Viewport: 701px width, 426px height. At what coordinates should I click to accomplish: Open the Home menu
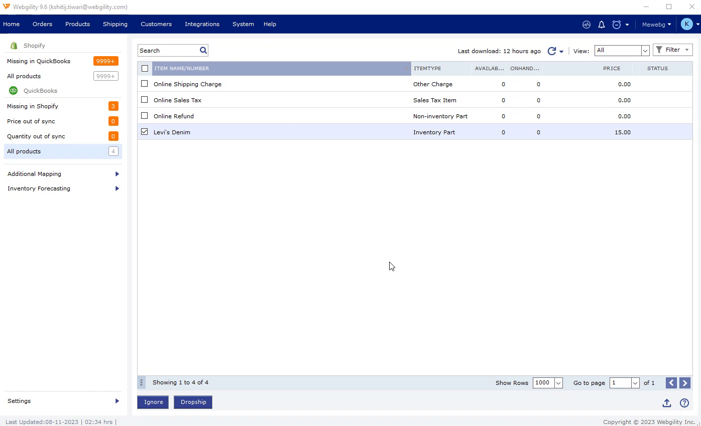click(x=11, y=24)
